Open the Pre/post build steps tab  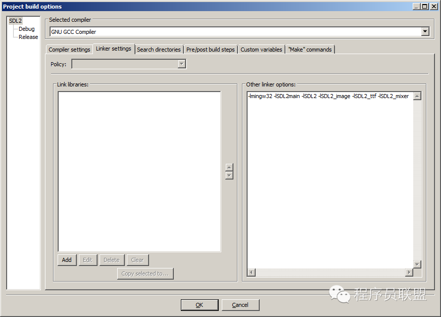coord(210,50)
